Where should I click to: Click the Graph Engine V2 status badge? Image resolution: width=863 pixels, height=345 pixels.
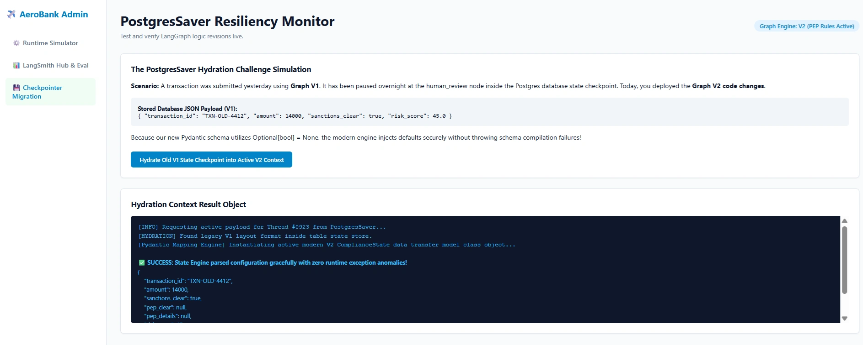[x=807, y=26]
